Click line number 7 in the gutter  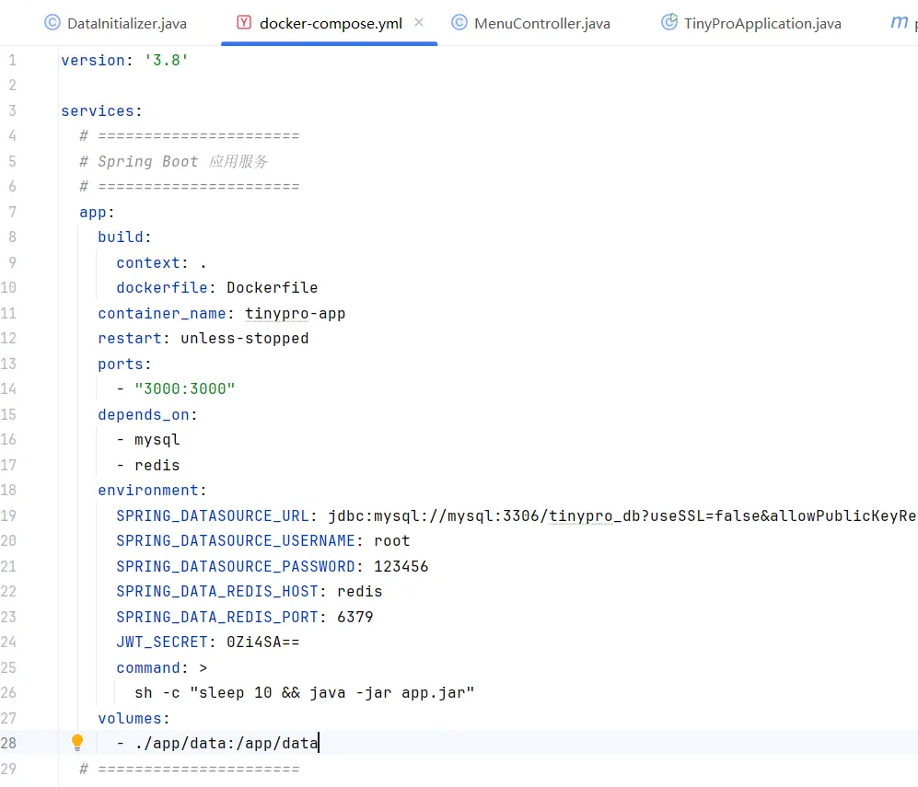(11, 212)
